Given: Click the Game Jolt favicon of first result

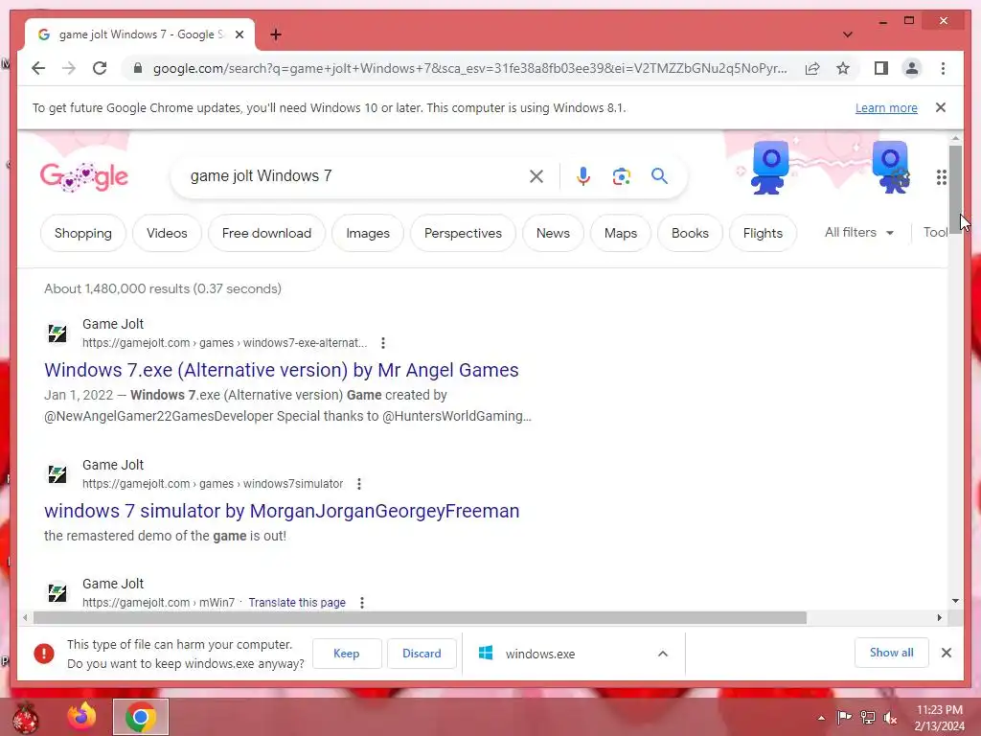Looking at the screenshot, I should click(x=57, y=333).
